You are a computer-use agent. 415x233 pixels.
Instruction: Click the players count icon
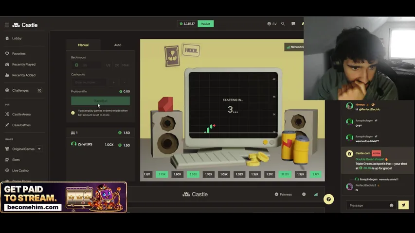73,133
